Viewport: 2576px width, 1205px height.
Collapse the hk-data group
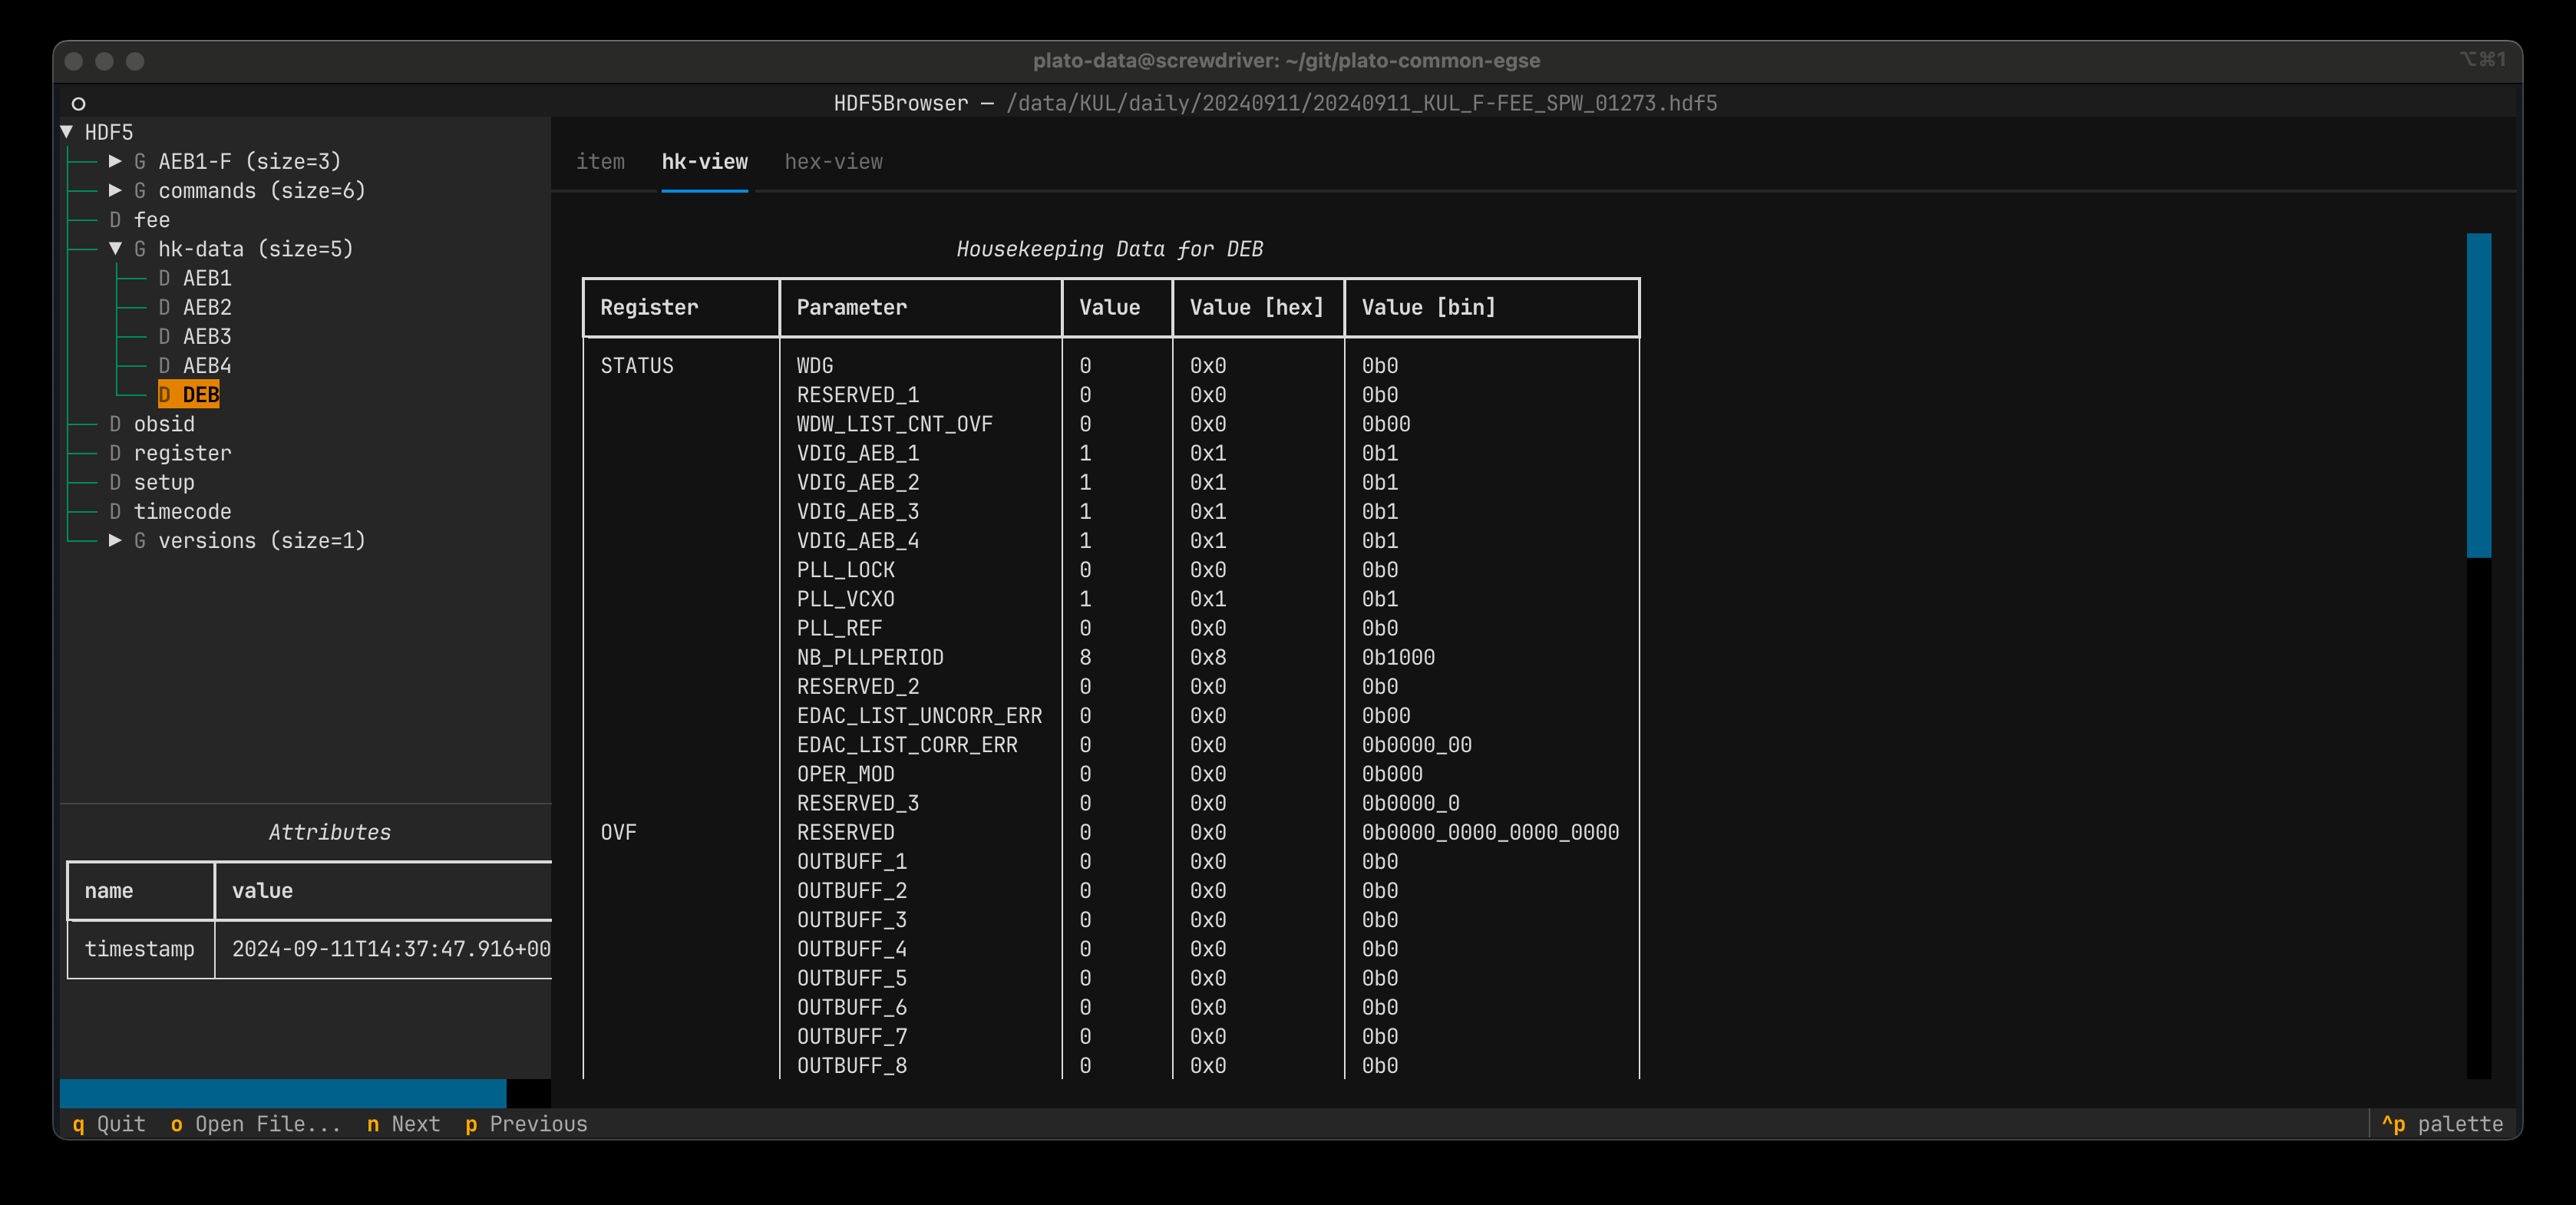click(115, 249)
